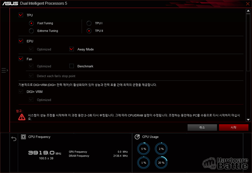Click the 100.5 x 39 multiplier text

46,159
